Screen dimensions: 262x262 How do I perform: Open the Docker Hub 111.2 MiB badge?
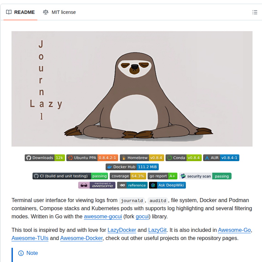coord(132,167)
